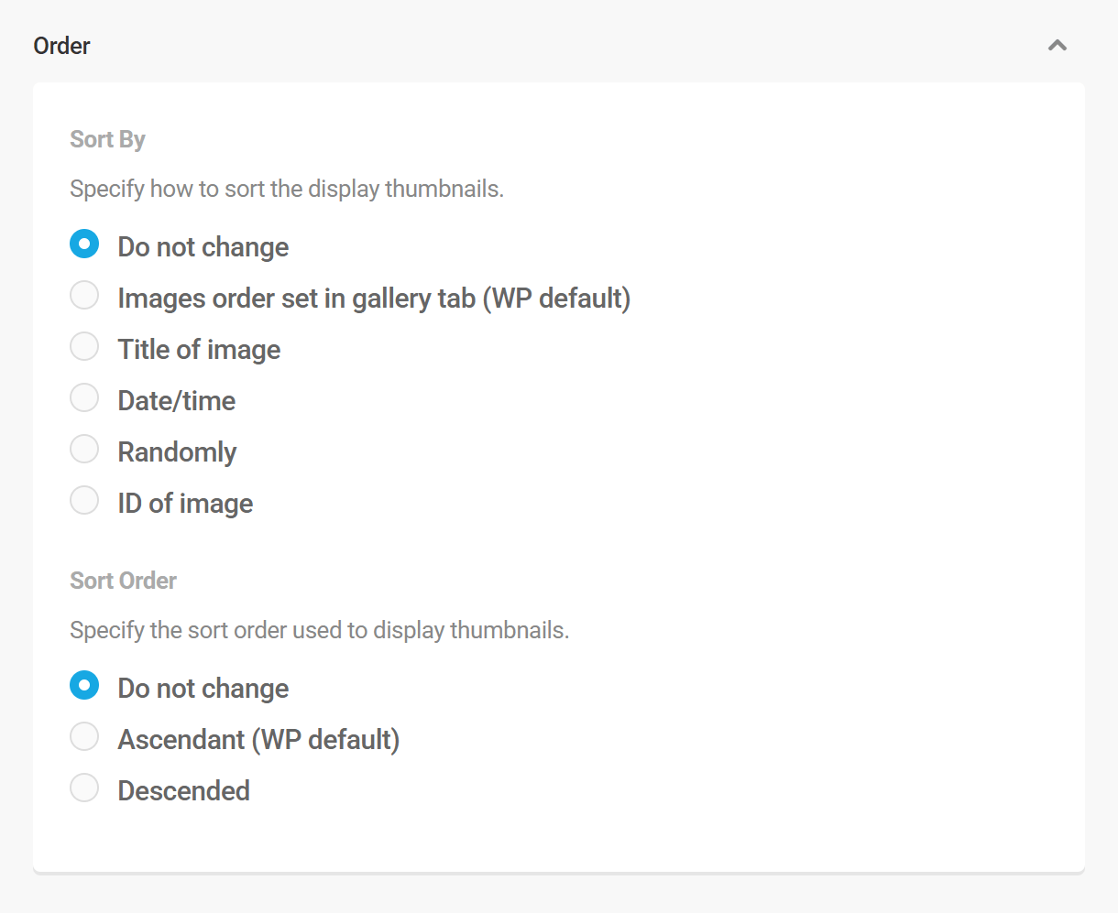Click the 'Sort By' label

point(107,139)
